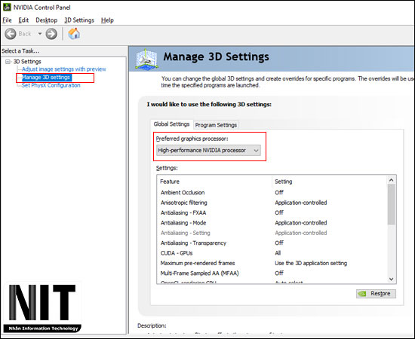Click the Restore button

[376, 294]
